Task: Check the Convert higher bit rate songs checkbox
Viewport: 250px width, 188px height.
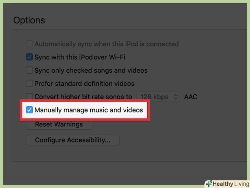Action: click(x=30, y=97)
